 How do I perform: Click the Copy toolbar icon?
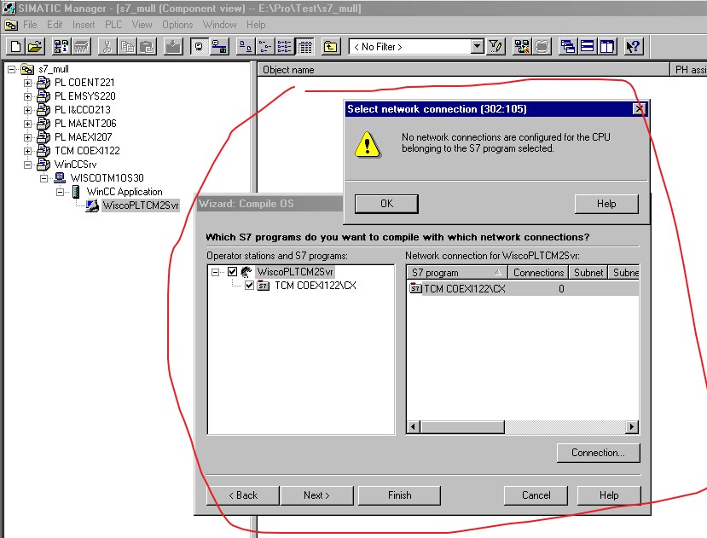pos(127,46)
